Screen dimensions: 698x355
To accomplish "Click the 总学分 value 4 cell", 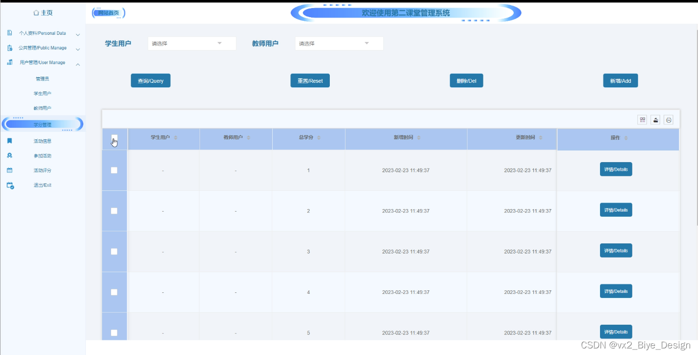I will (309, 292).
